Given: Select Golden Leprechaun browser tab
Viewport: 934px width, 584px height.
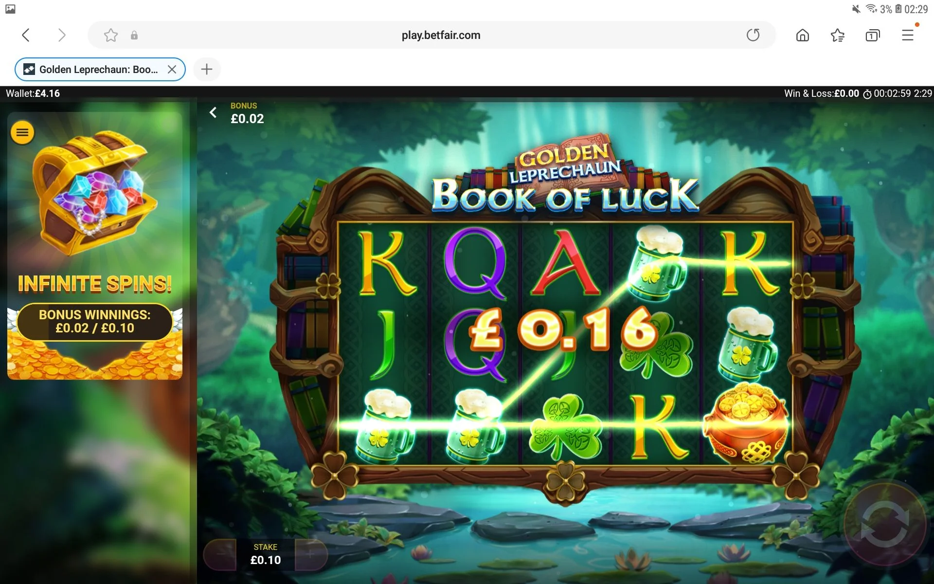Looking at the screenshot, I should (x=100, y=69).
